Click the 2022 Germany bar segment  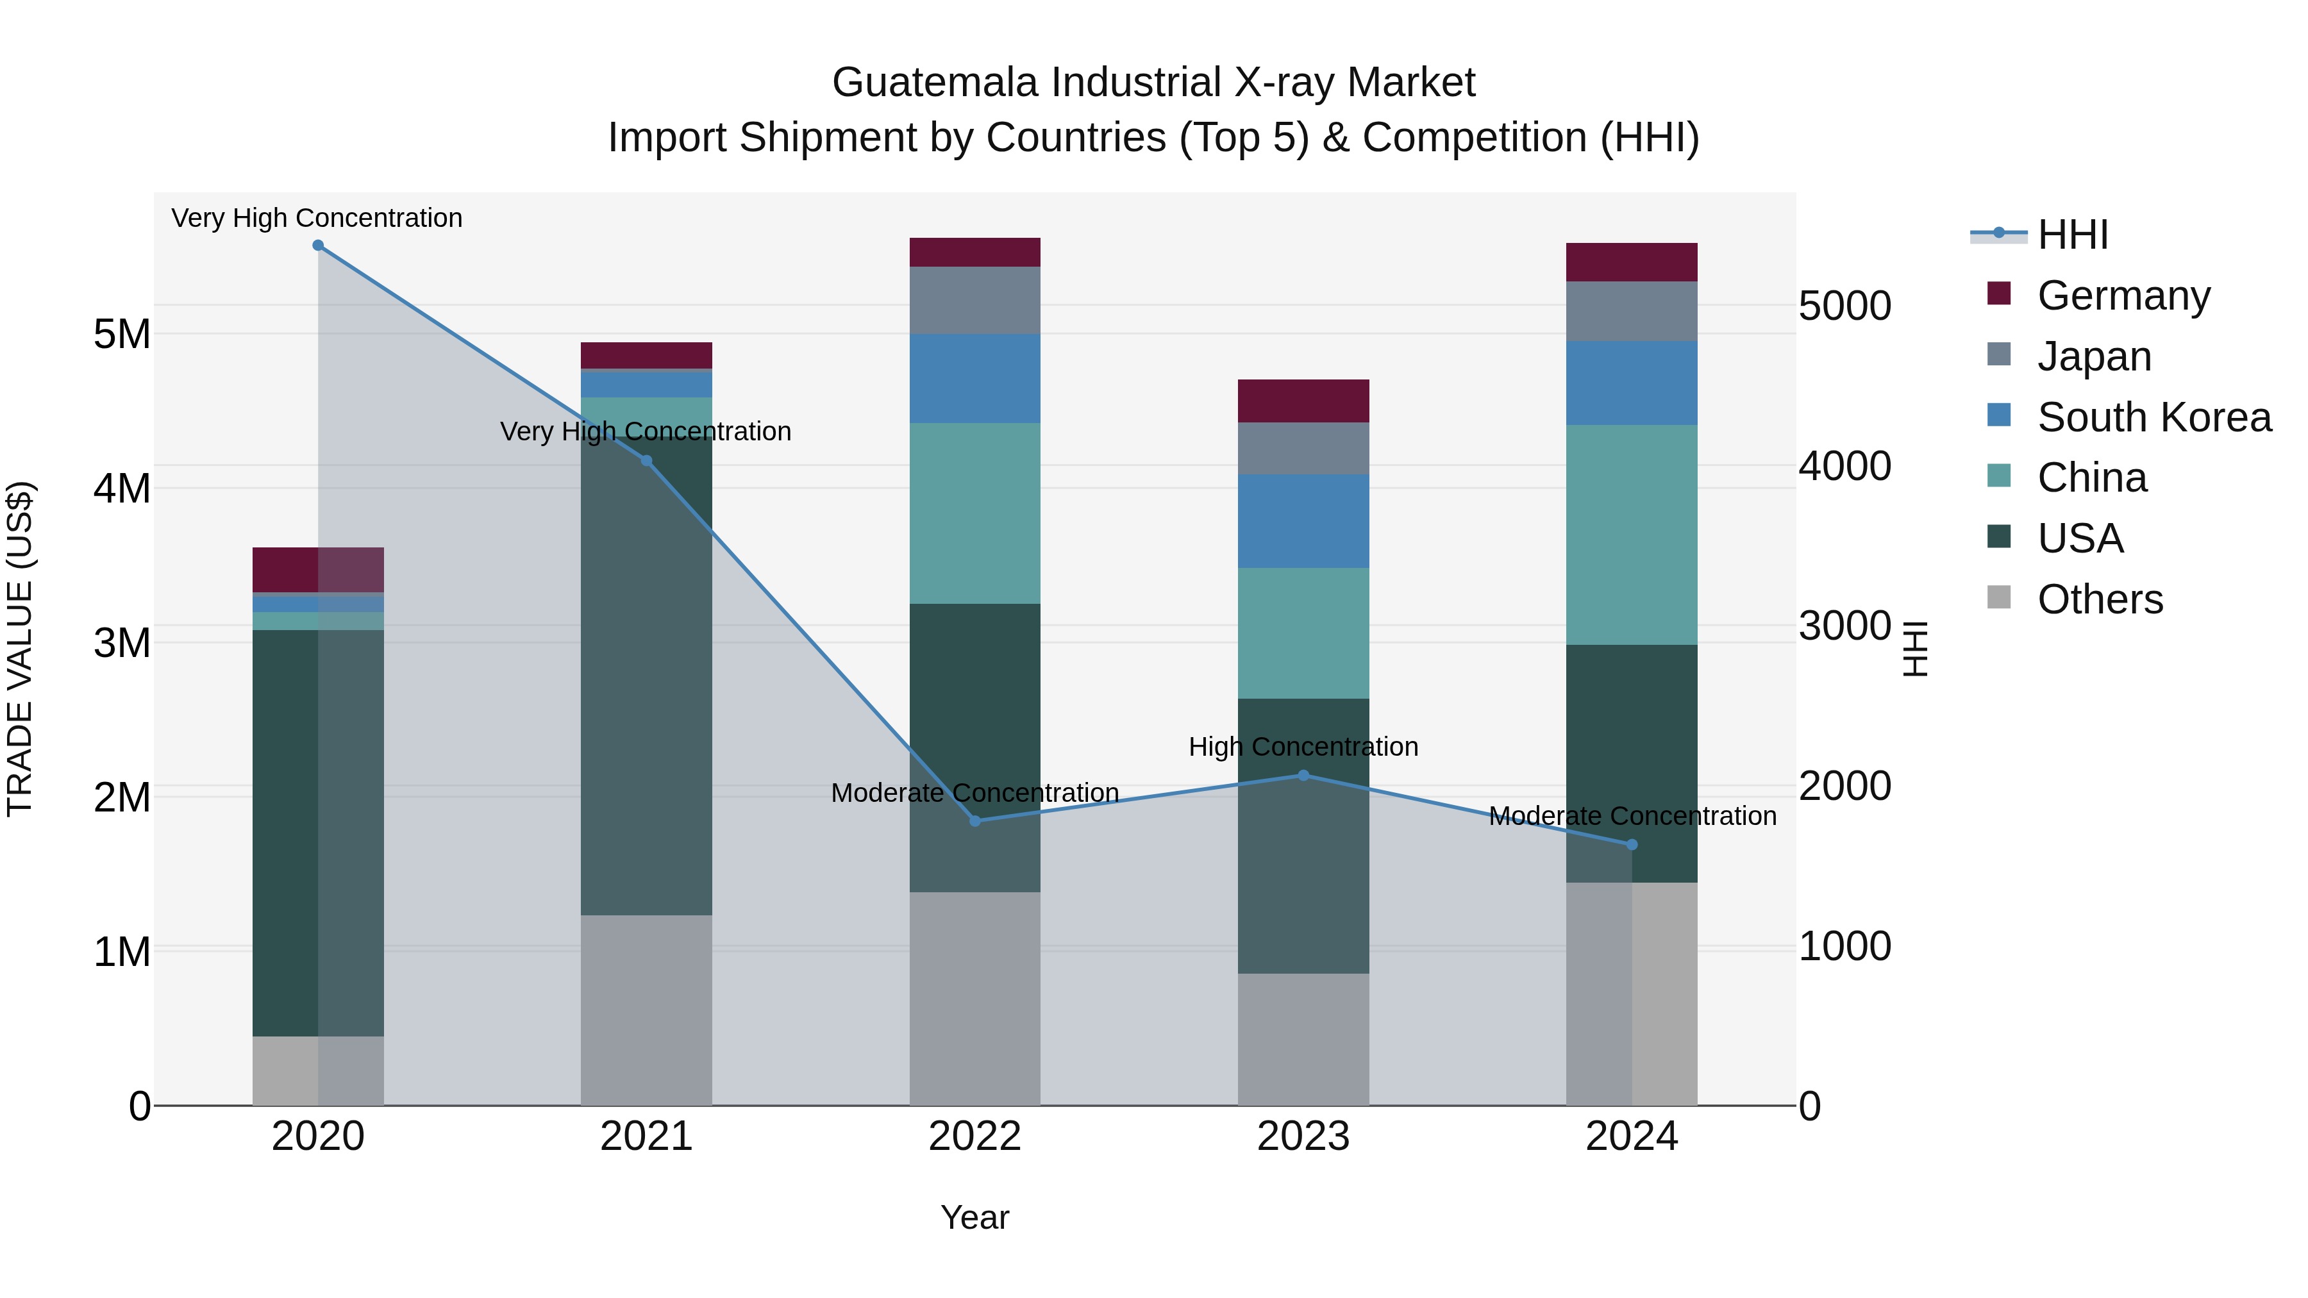[x=974, y=253]
